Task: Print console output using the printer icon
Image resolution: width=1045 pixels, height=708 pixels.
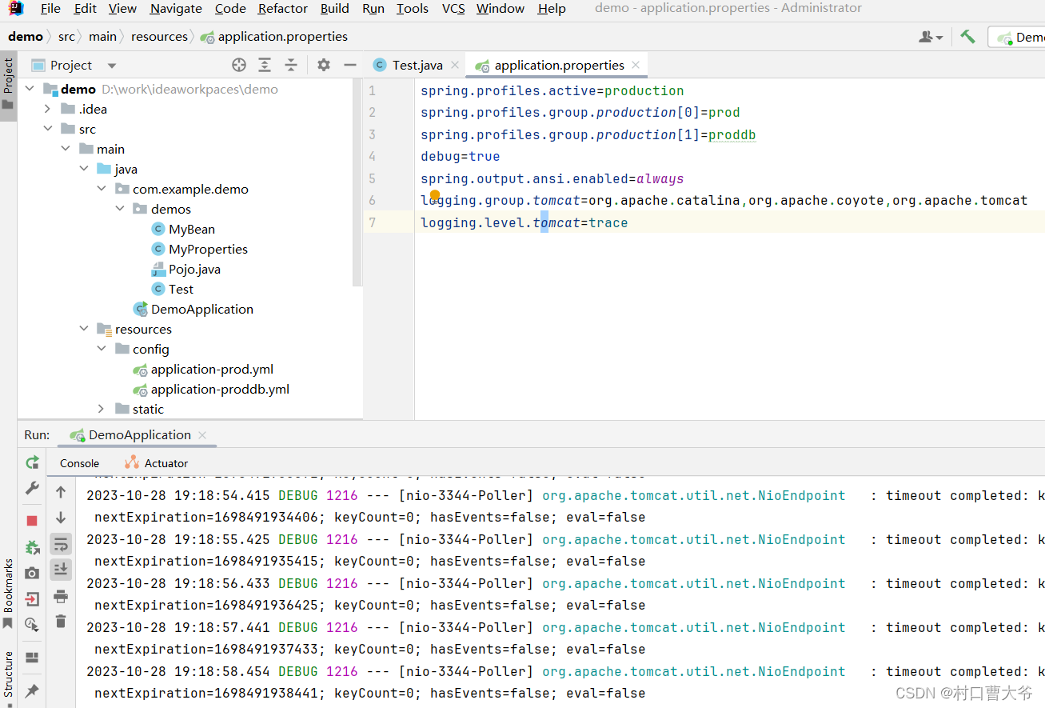Action: [61, 596]
